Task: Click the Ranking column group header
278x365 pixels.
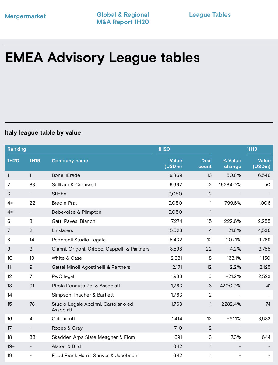Action: 16,149
